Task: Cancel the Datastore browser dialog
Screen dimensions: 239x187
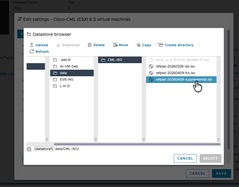Action: (185, 158)
